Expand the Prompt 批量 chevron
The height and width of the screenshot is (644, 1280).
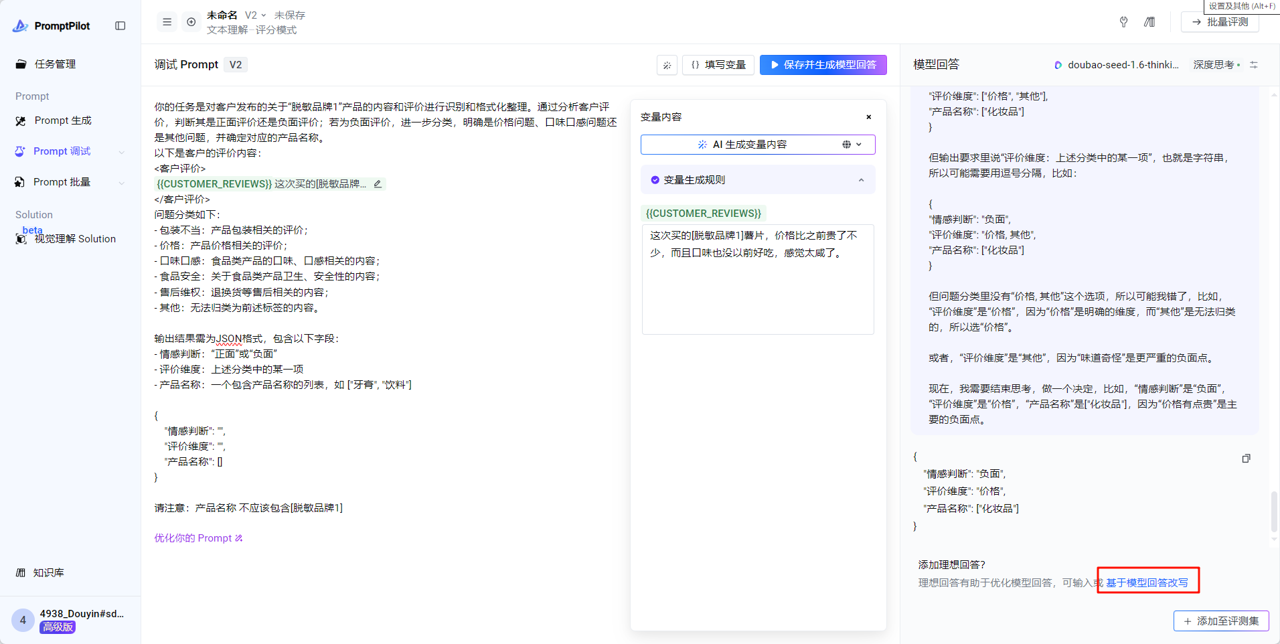point(122,183)
